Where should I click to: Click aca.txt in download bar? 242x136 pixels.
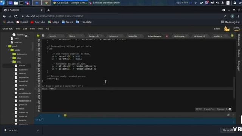(x=13, y=130)
